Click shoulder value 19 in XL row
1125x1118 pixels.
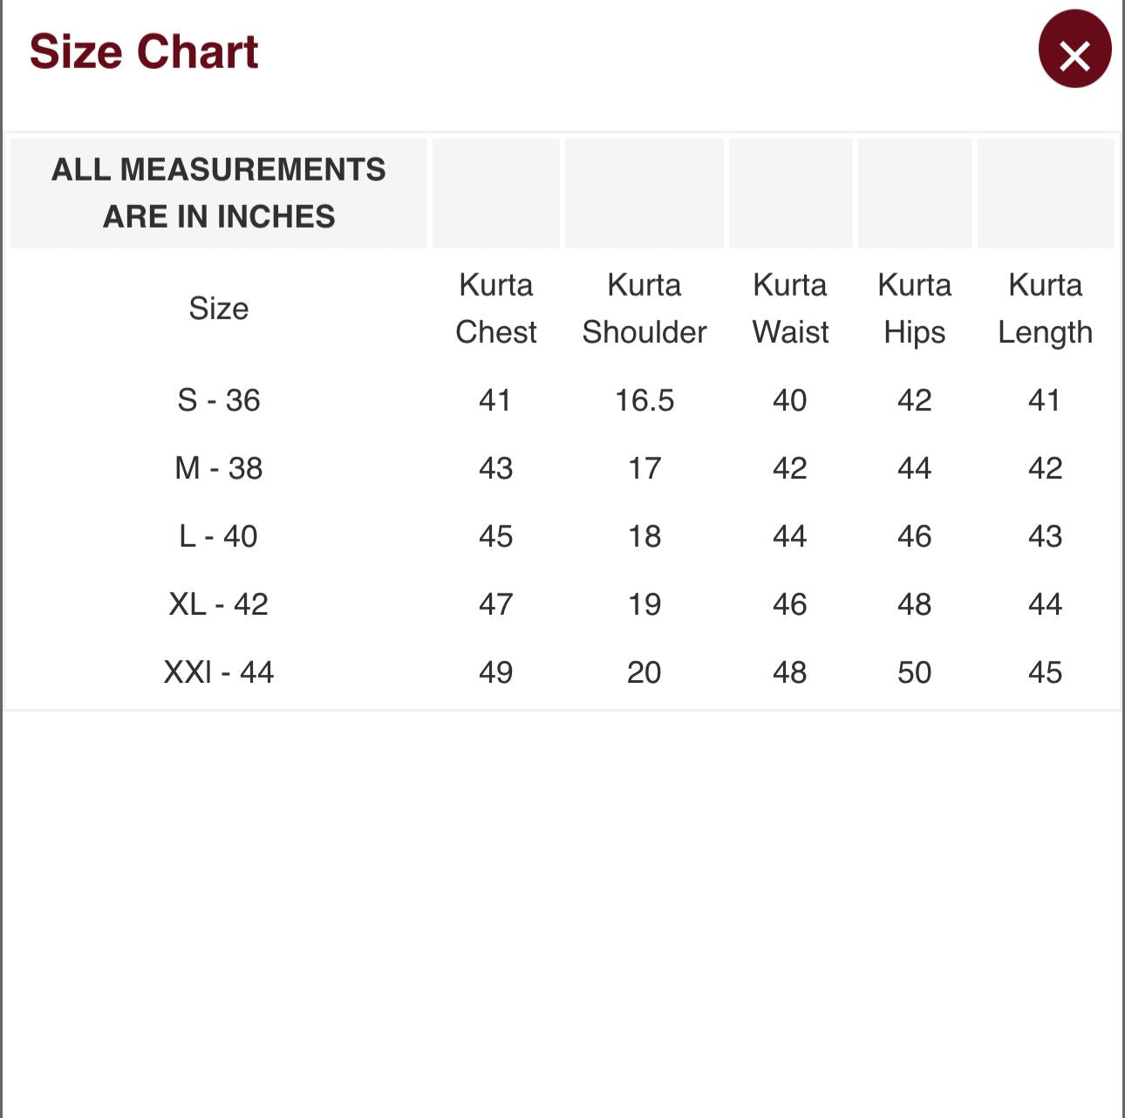coord(644,604)
